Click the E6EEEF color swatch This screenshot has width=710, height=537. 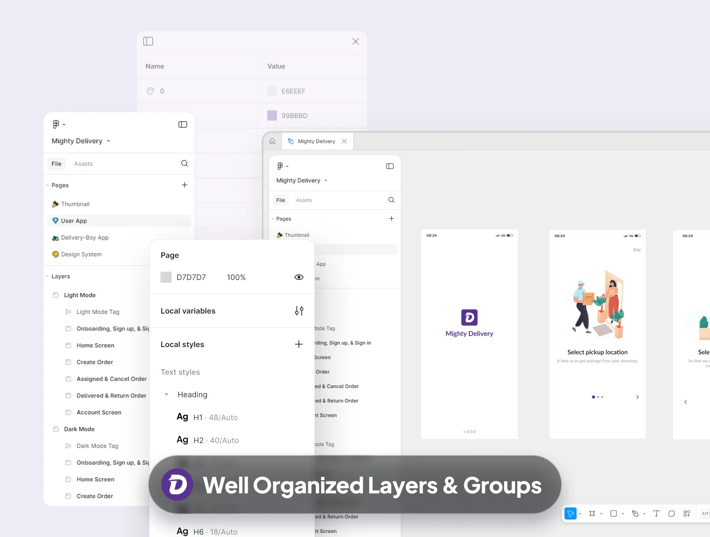click(272, 91)
